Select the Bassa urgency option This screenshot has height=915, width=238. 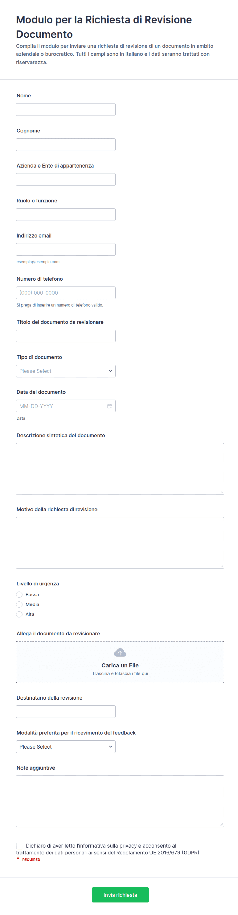(x=19, y=595)
